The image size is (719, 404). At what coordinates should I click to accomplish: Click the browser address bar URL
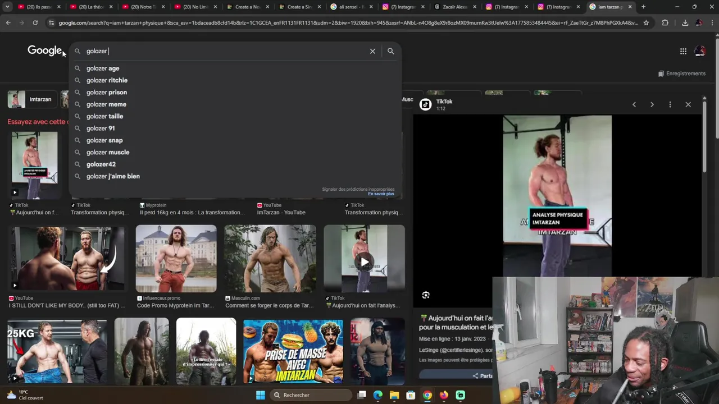click(x=348, y=23)
